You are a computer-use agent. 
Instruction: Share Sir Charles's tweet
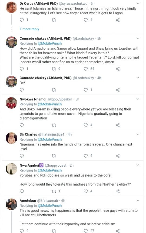point(118,156)
